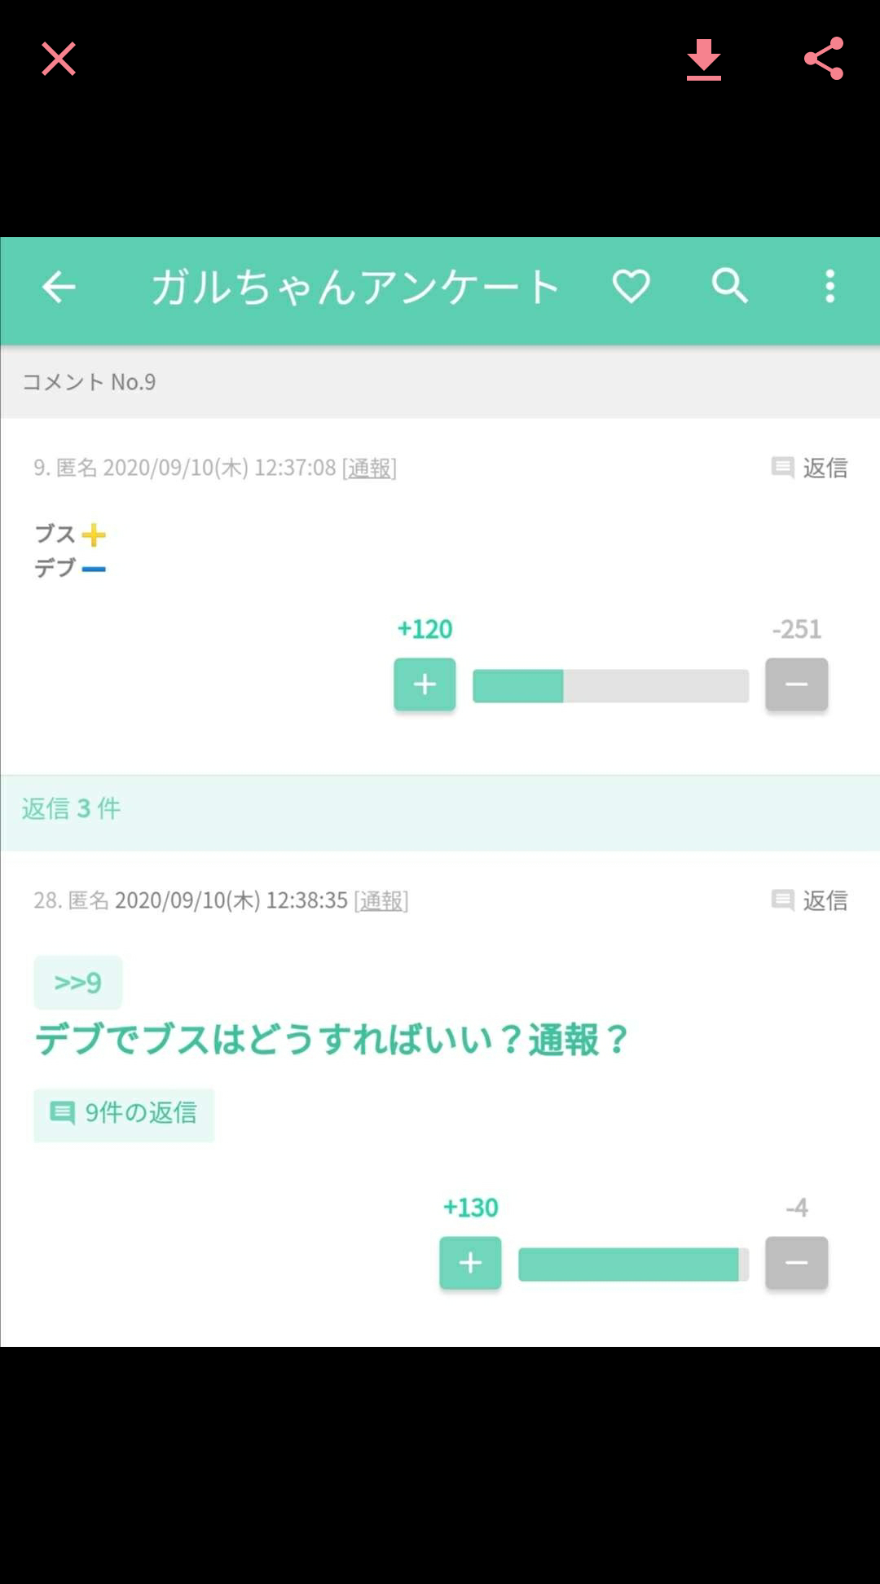Share the image via the share icon
Viewport: 880px width, 1584px height.
pyautogui.click(x=824, y=59)
